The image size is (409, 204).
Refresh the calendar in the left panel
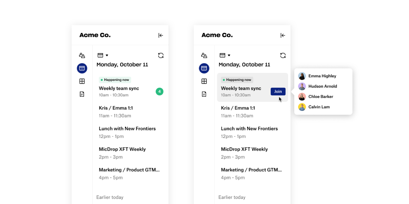[161, 55]
